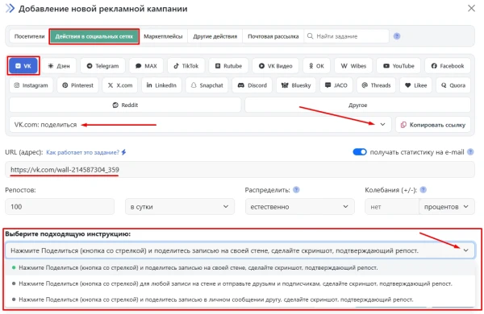Switch to Почтовая рассылка tab

273,36
